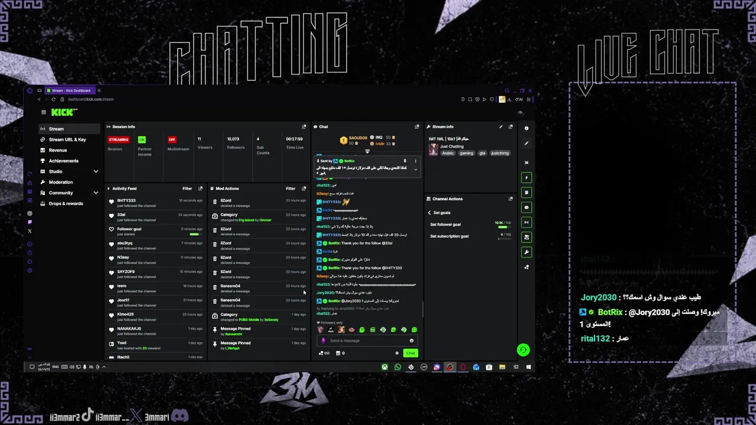
Task: Open chat settings gear
Action: pos(397,353)
